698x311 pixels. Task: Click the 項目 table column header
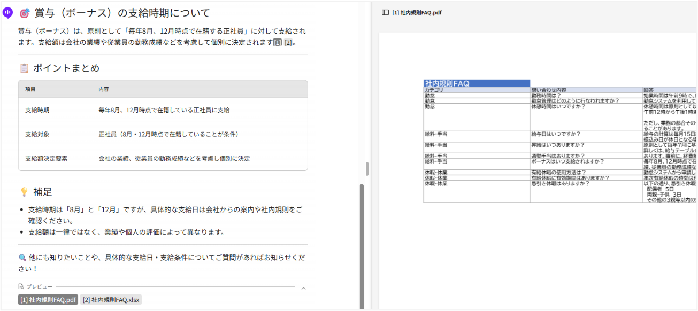click(x=30, y=89)
